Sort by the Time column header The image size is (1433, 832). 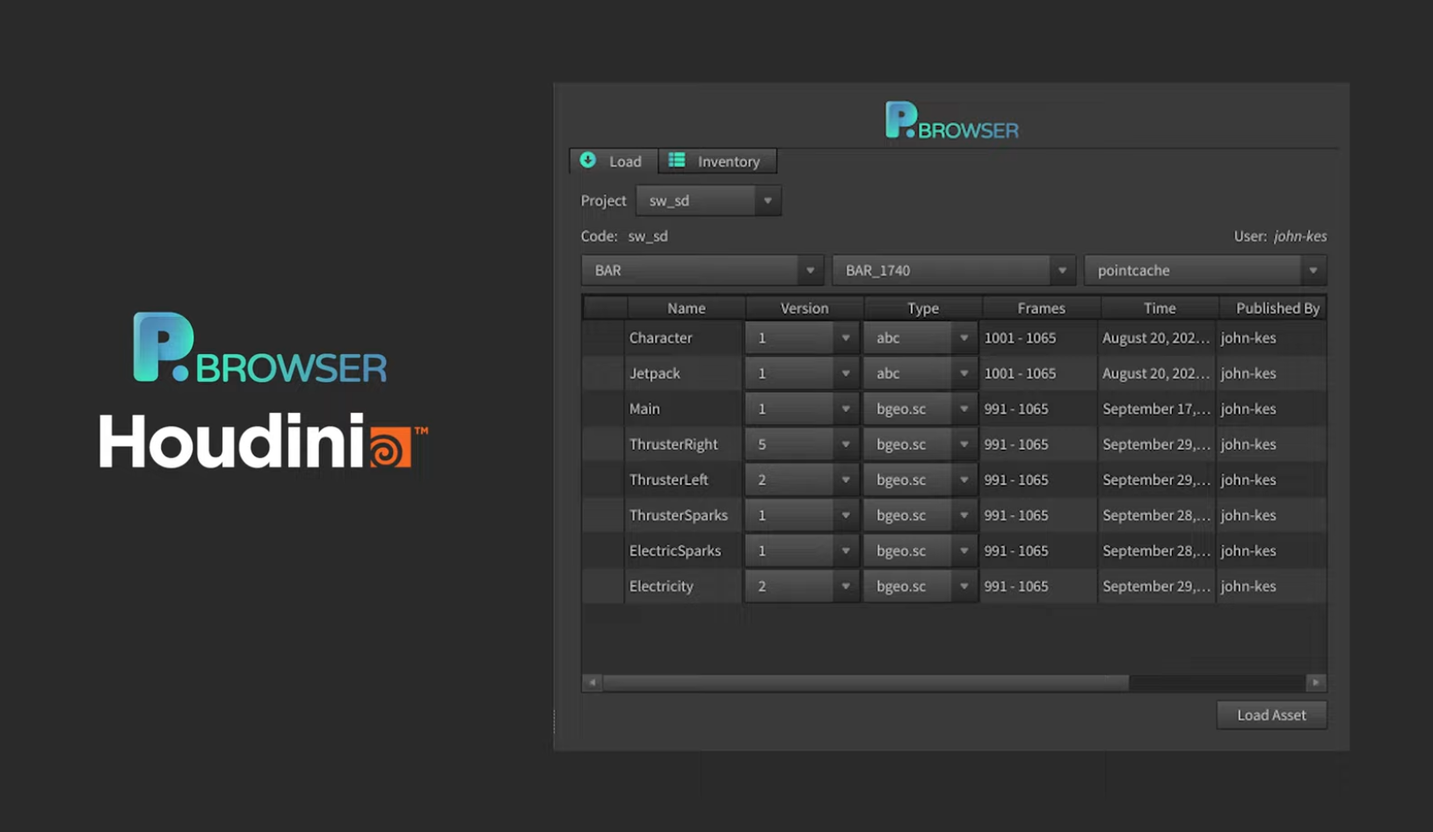(1160, 307)
